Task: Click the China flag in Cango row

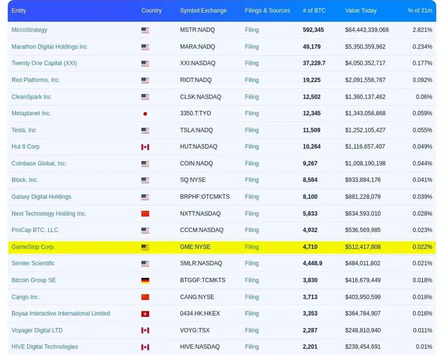Action: 145,297
